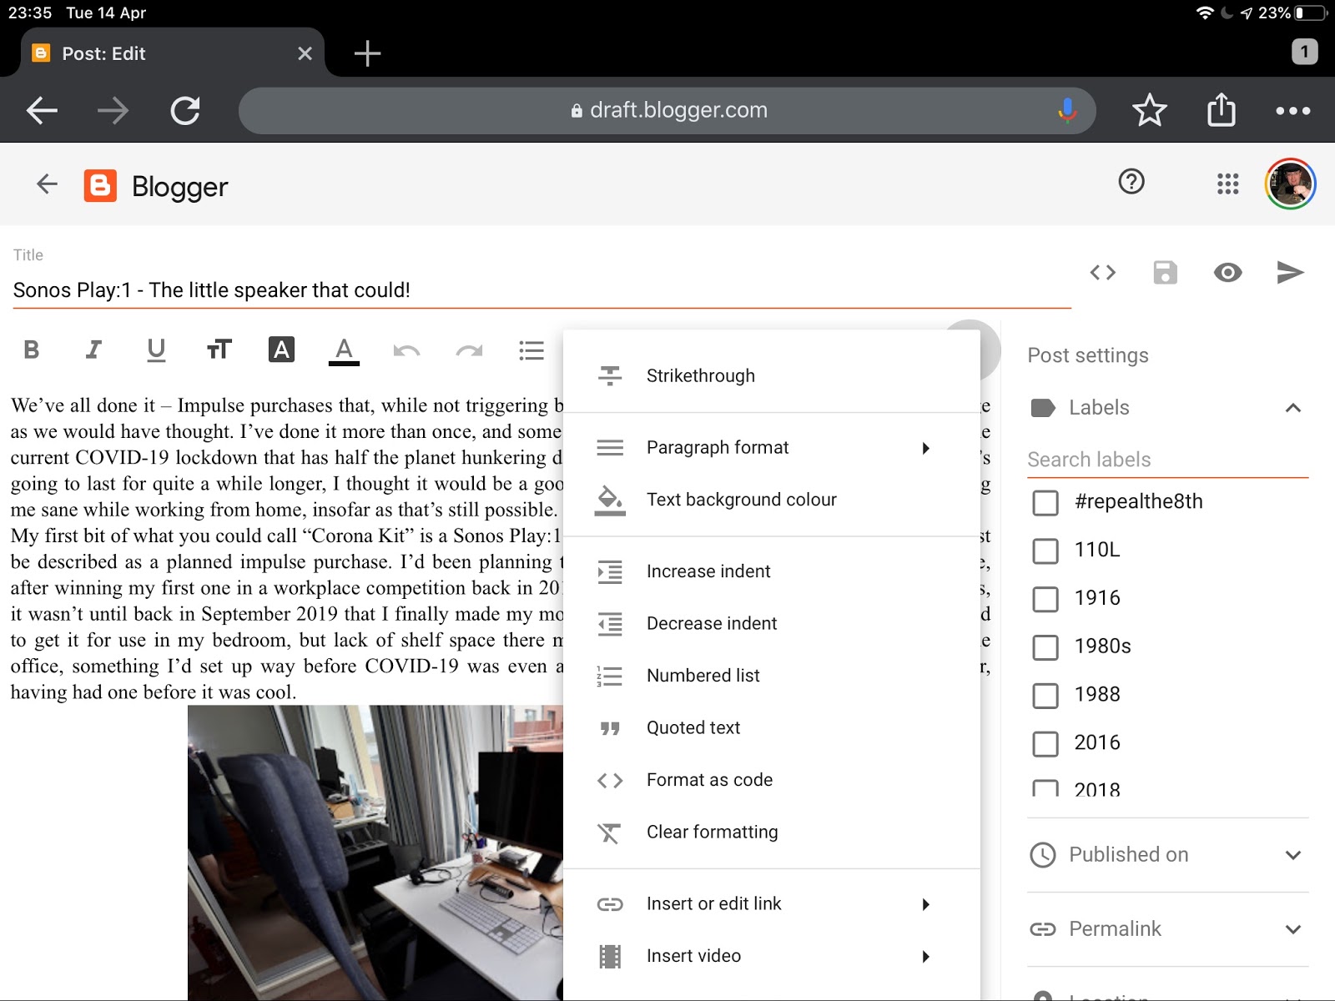Tick the 1916 label checkbox
This screenshot has height=1001, width=1335.
(1045, 599)
